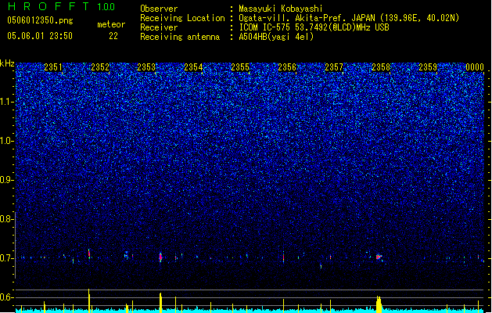
Task: Click the 2357 time marker
Action: tap(334, 67)
